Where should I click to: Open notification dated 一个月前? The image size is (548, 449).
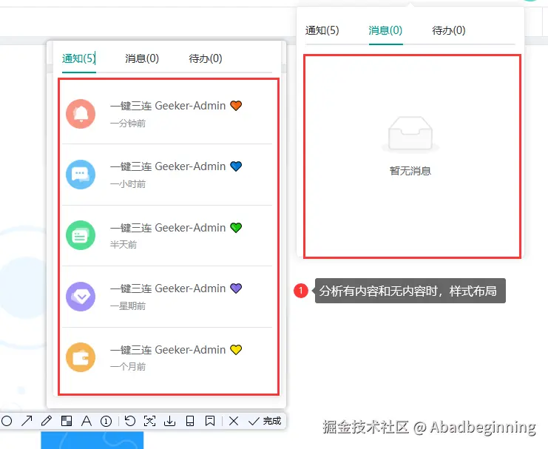pos(167,358)
